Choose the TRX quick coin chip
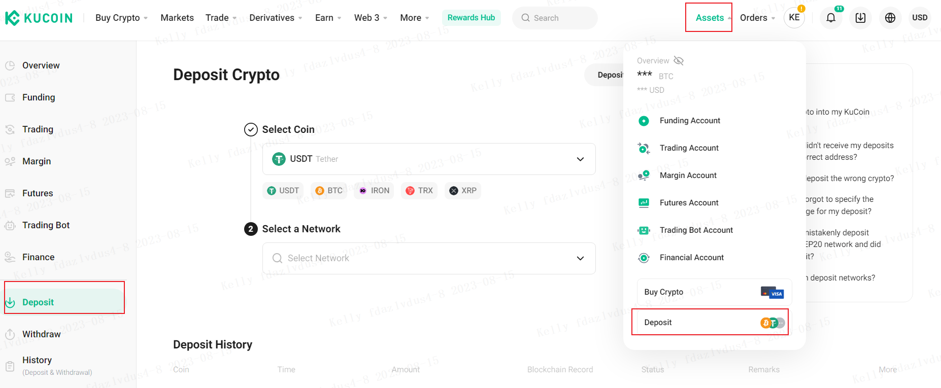The width and height of the screenshot is (941, 388). (419, 191)
